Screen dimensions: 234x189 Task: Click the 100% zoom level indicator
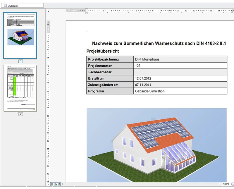226,184
